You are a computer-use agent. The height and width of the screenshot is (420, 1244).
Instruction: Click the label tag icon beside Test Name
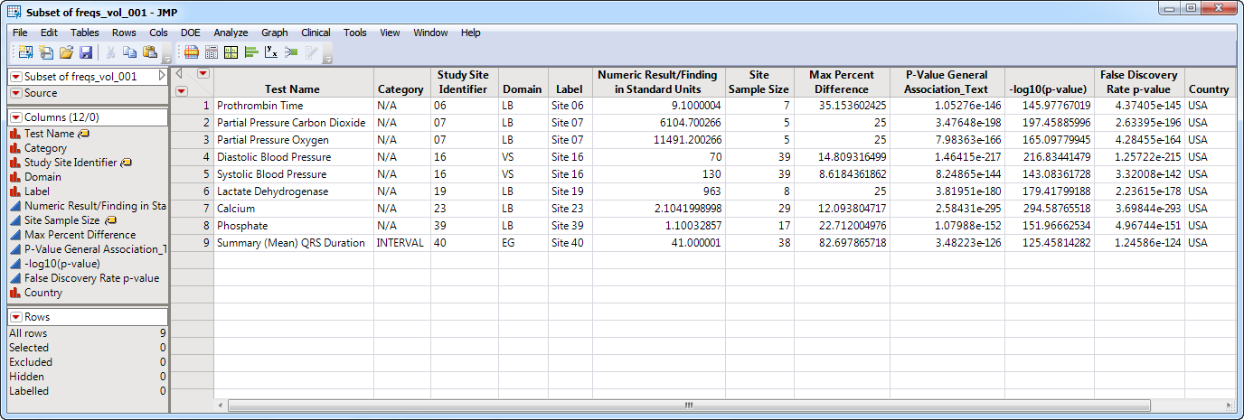coord(84,134)
